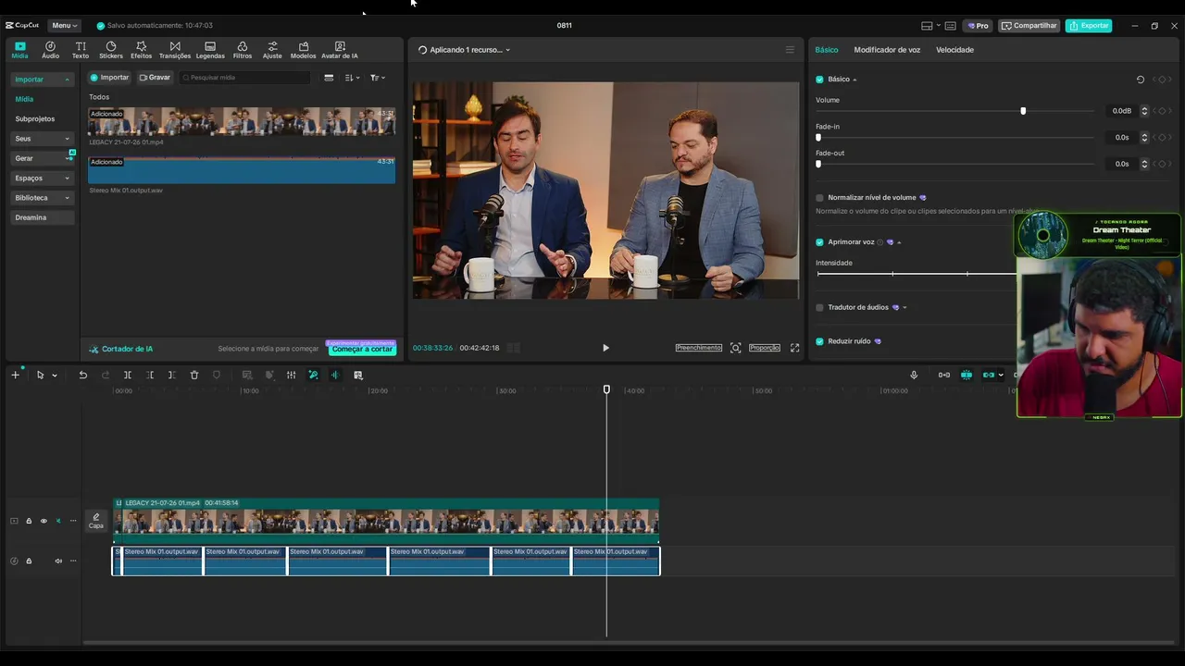Open the media filter dropdown
This screenshot has width=1185, height=666.
377,78
